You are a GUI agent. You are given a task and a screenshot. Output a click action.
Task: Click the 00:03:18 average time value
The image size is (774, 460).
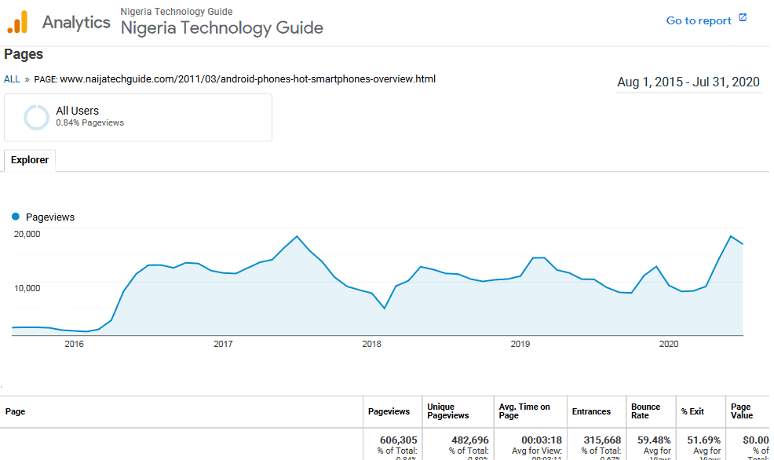pos(542,440)
